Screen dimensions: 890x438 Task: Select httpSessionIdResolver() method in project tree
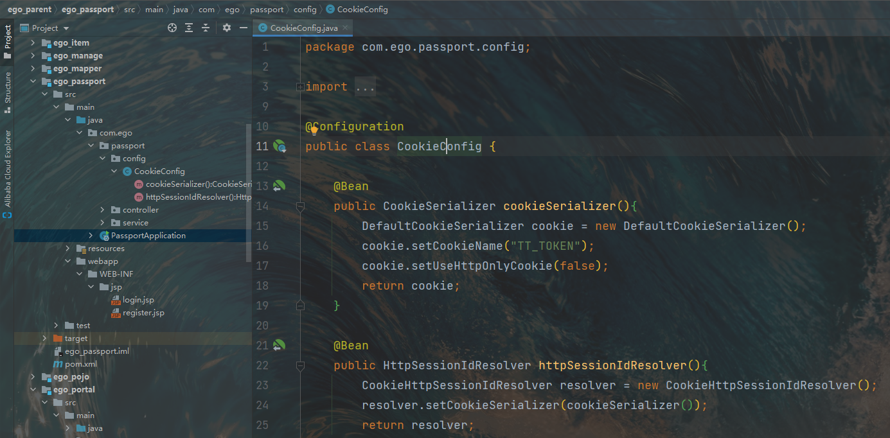click(192, 197)
